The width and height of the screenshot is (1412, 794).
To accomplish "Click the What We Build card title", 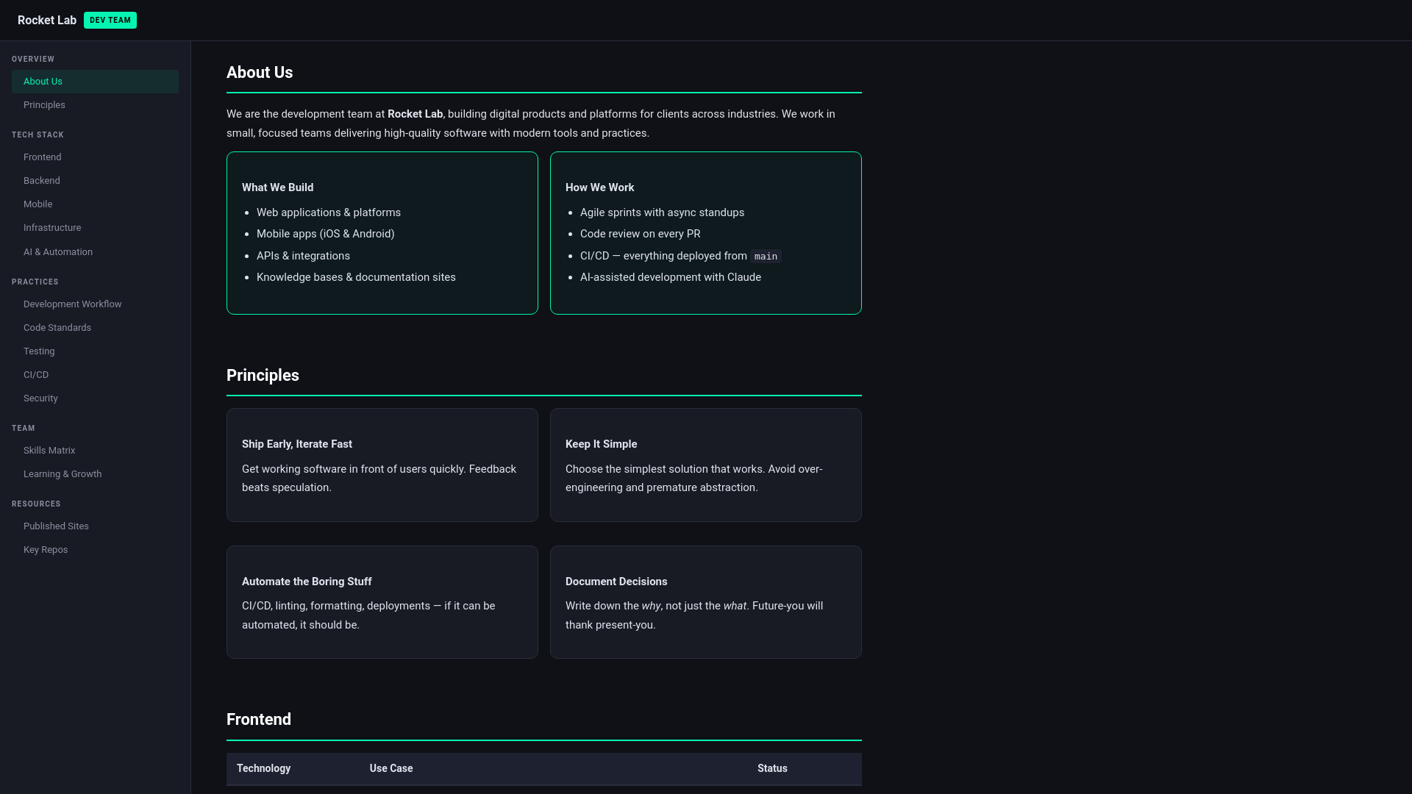I will (277, 187).
